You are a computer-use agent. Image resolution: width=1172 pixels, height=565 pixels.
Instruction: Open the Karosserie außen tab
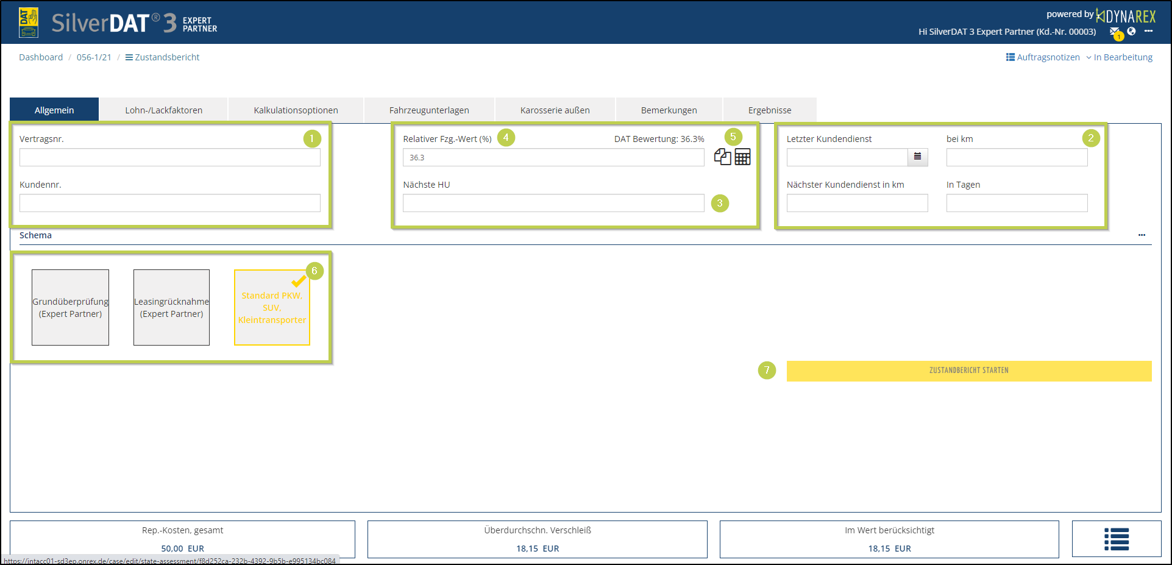click(555, 110)
